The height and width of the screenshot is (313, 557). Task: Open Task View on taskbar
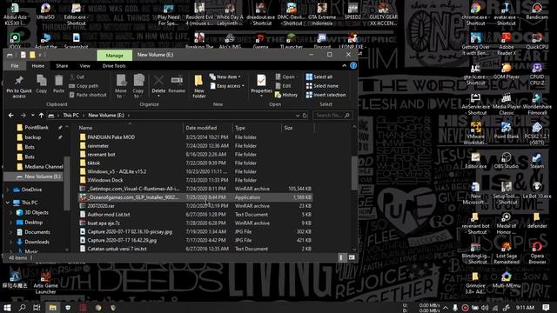coord(37,308)
